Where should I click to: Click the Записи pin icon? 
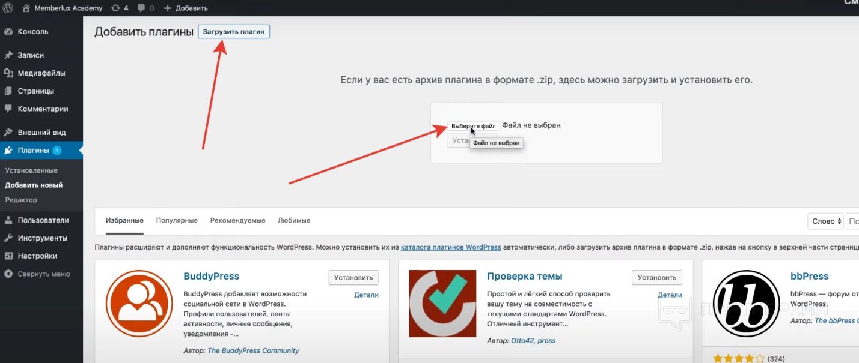8,55
